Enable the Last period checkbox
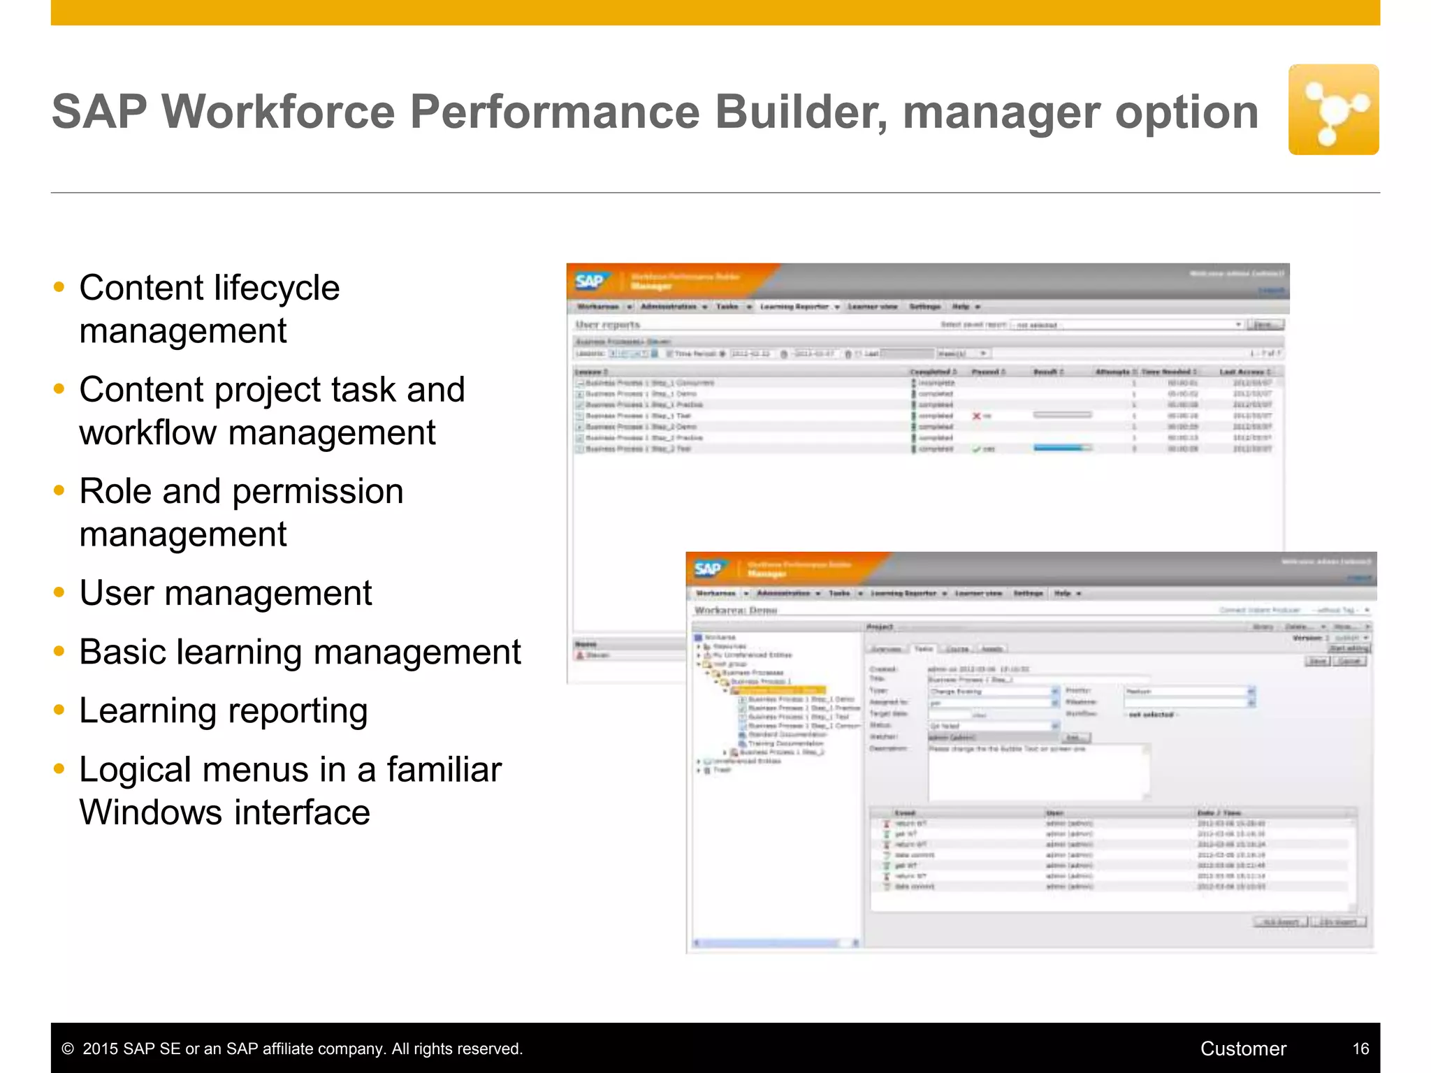Screen dimensions: 1431x1073 [859, 354]
